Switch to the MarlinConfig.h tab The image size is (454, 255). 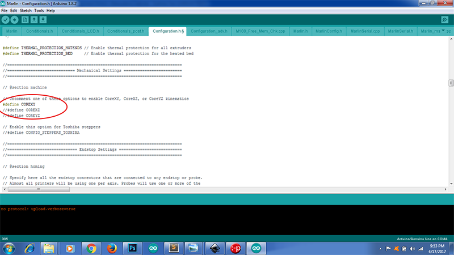(x=329, y=31)
